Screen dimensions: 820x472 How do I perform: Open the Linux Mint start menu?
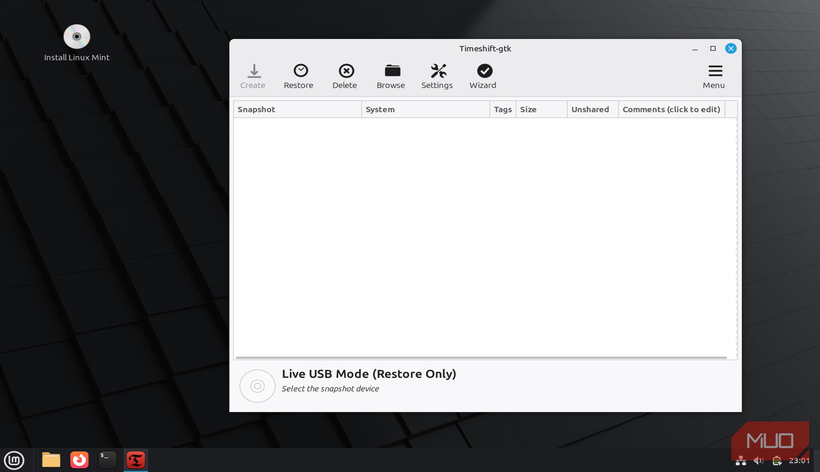click(x=14, y=460)
